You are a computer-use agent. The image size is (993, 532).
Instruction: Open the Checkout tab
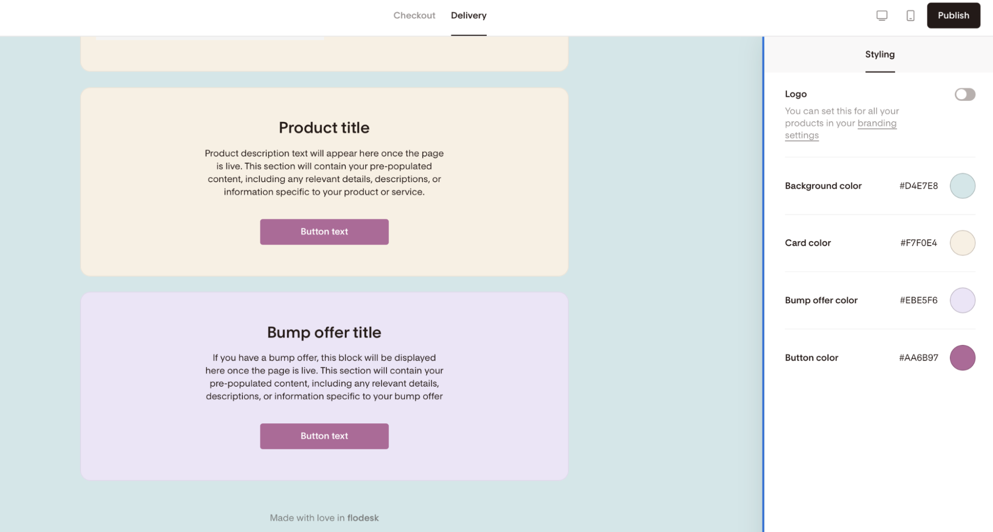(x=414, y=15)
